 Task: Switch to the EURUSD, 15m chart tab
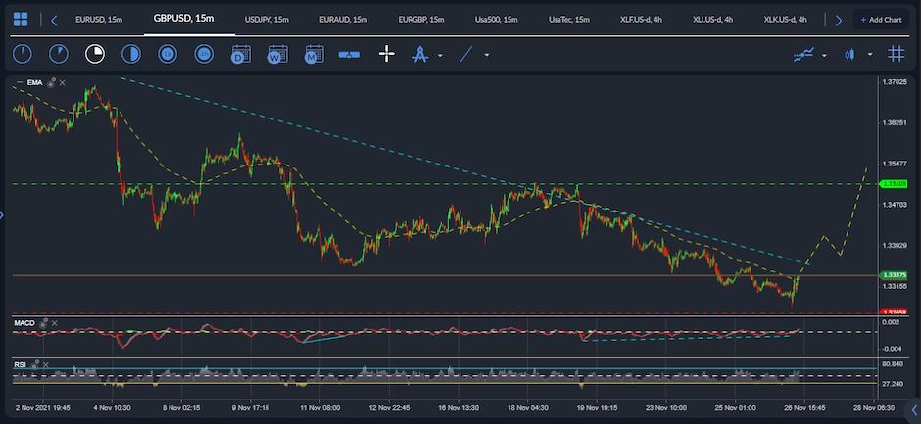click(x=99, y=20)
